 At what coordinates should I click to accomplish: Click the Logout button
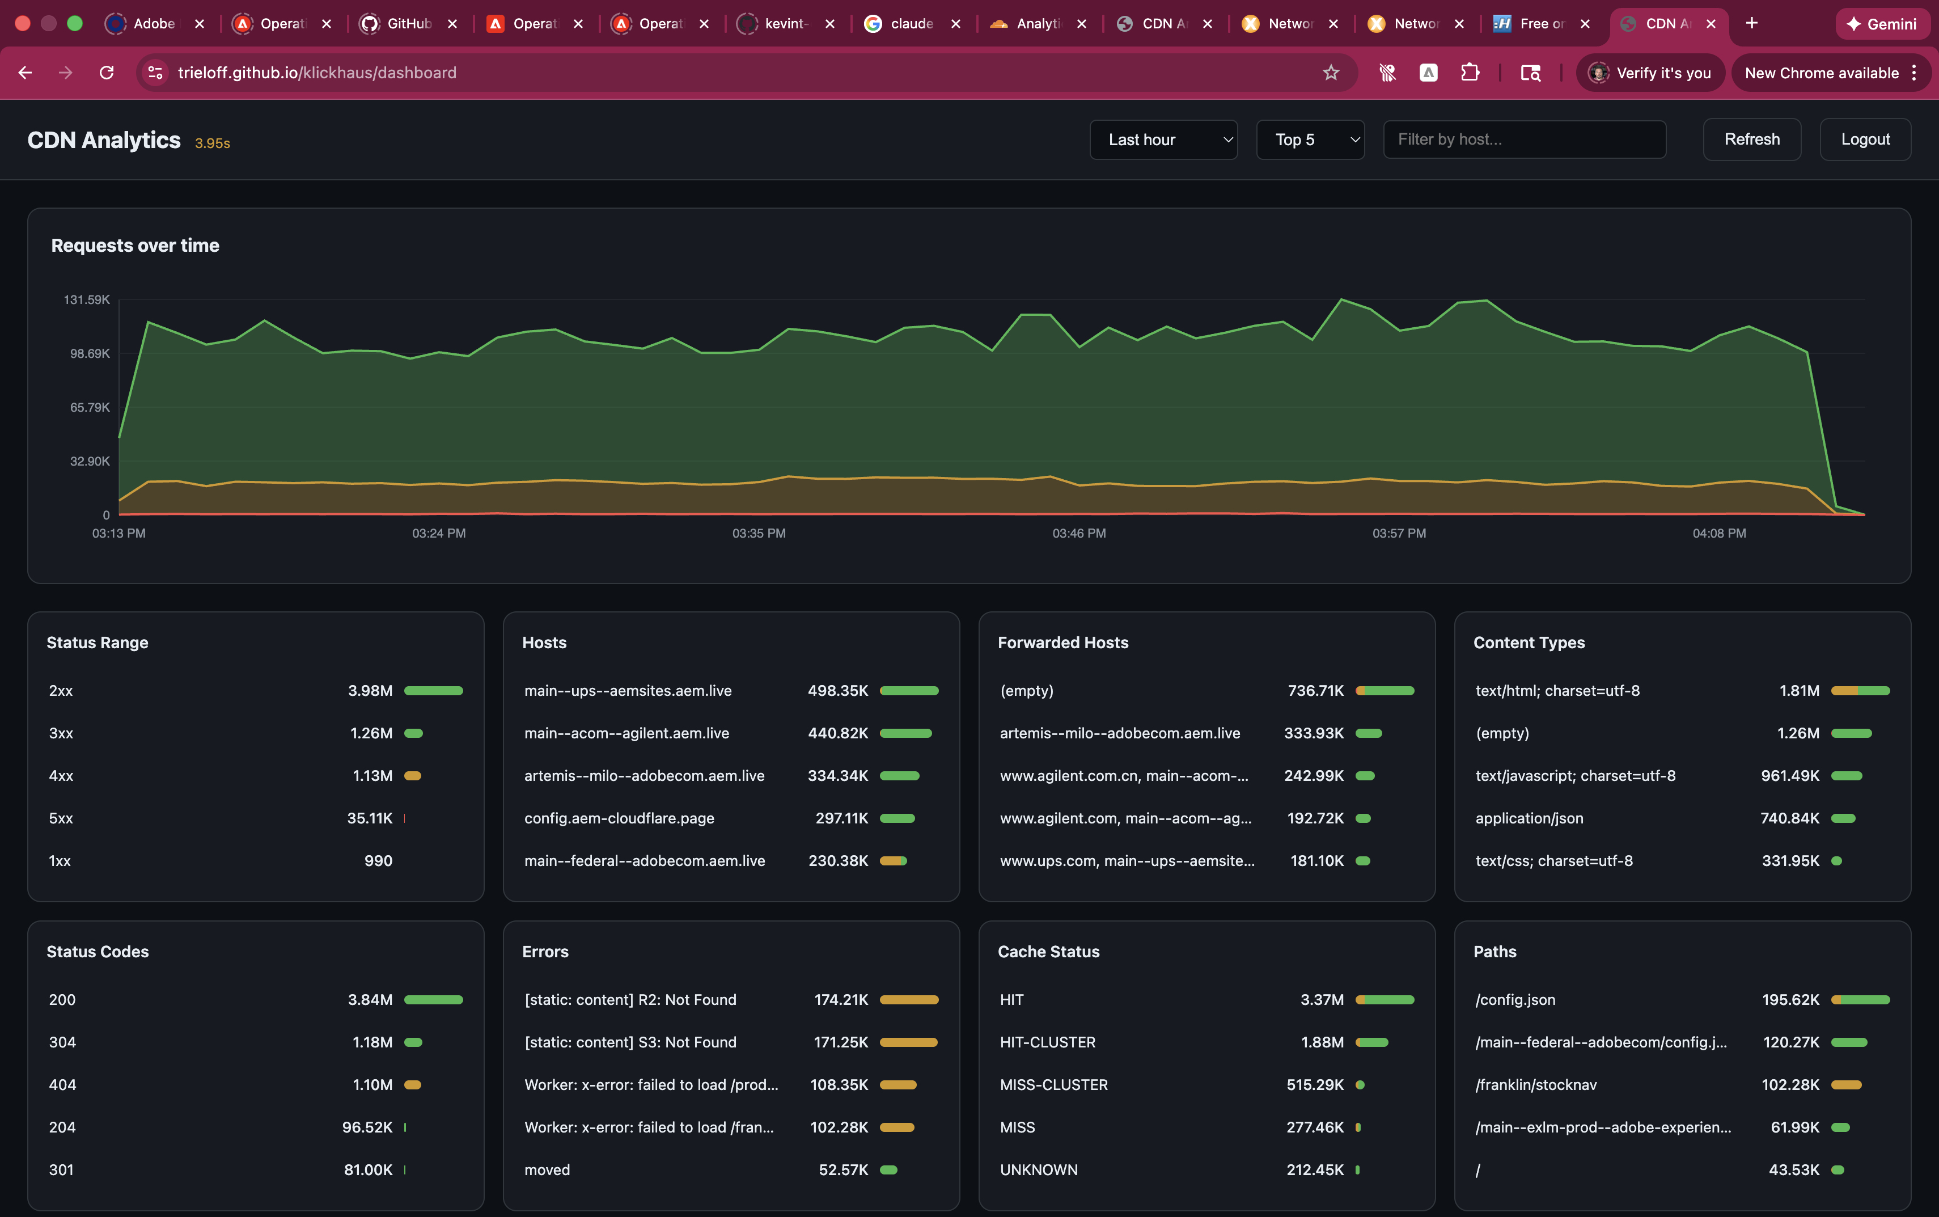1865,140
